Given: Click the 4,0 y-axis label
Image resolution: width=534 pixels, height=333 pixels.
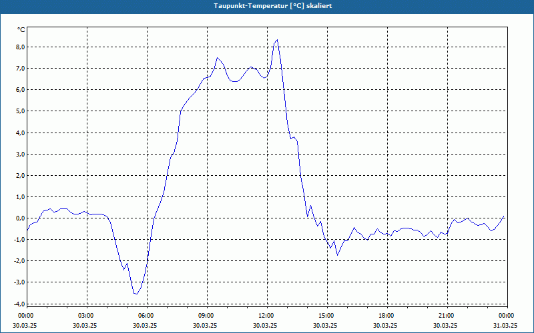Looking at the screenshot, I should [21, 133].
